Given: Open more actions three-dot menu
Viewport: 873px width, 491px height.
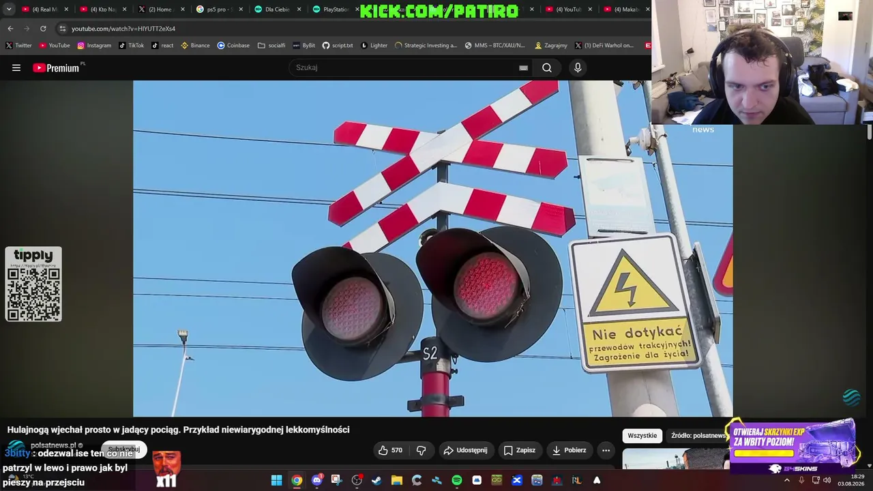Looking at the screenshot, I should [606, 450].
